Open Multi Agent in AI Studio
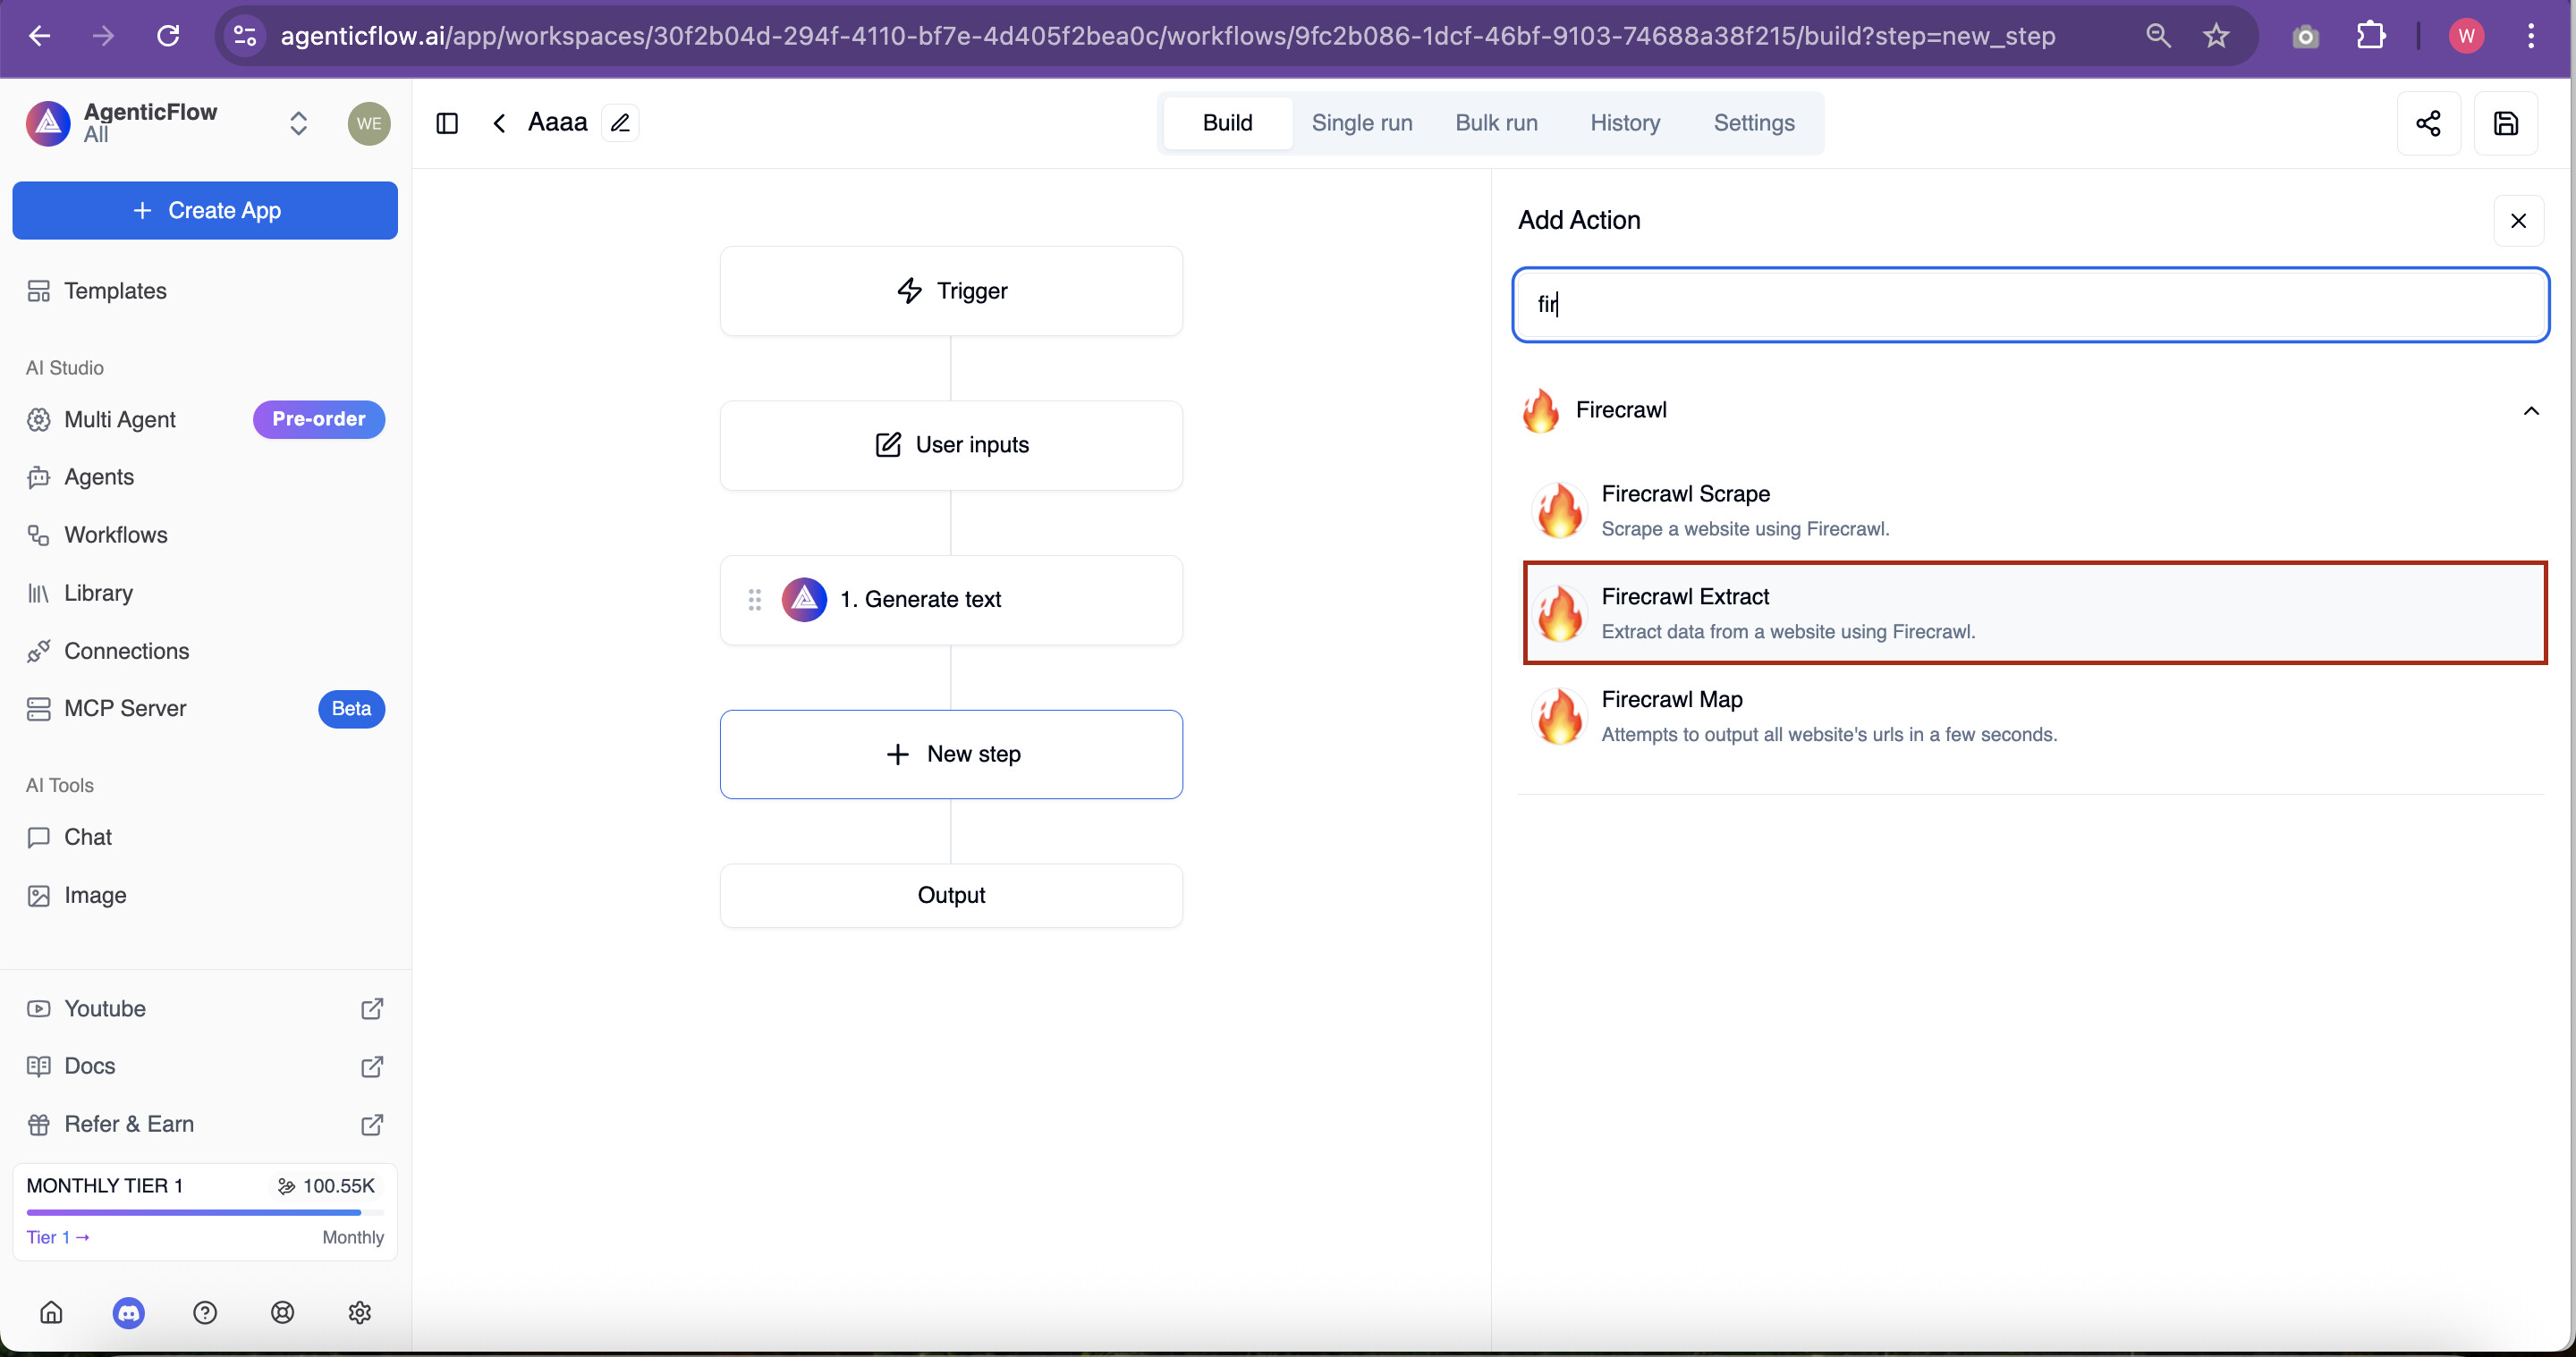Screen dimensions: 2576x1357 tap(120, 419)
